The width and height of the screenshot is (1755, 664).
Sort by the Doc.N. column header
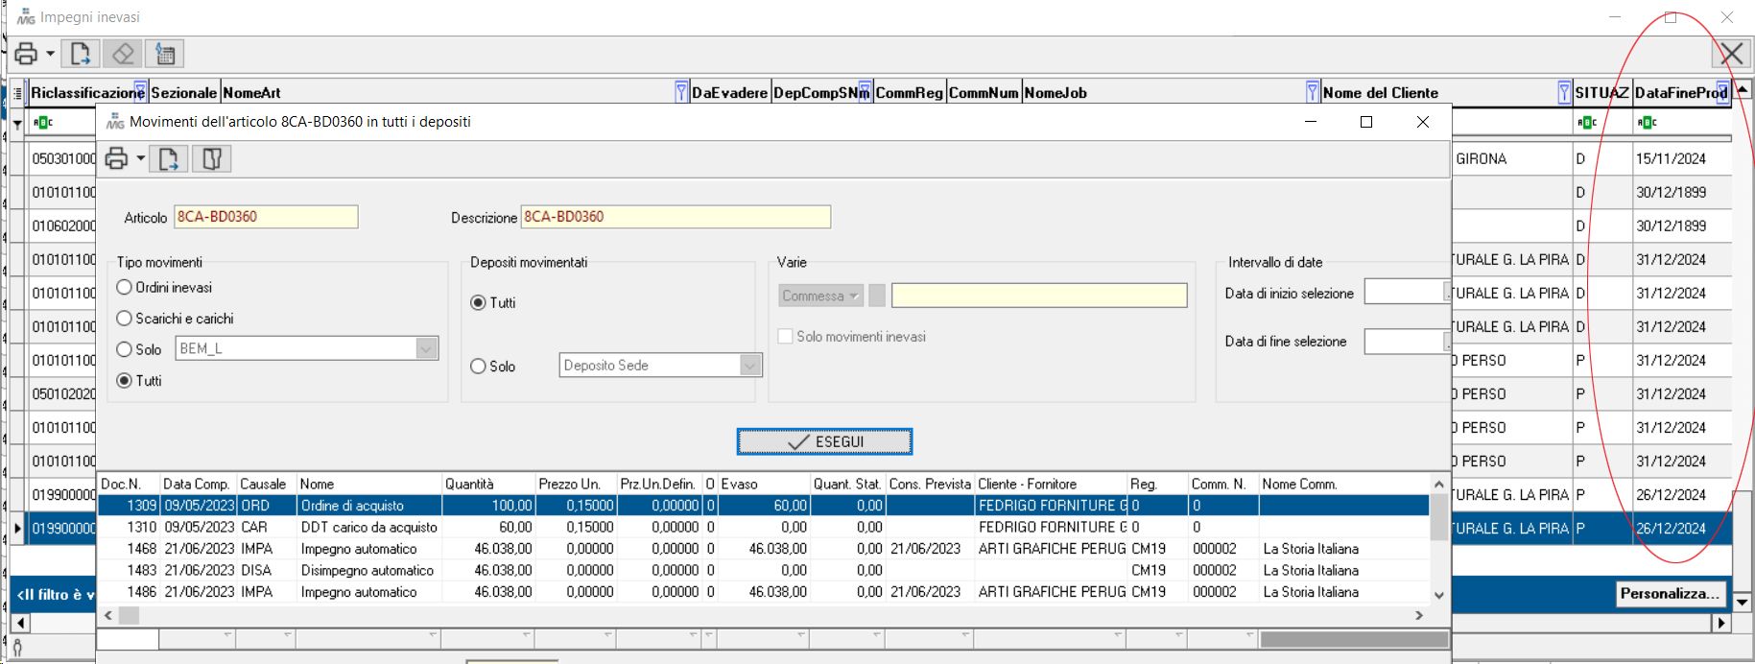point(129,484)
